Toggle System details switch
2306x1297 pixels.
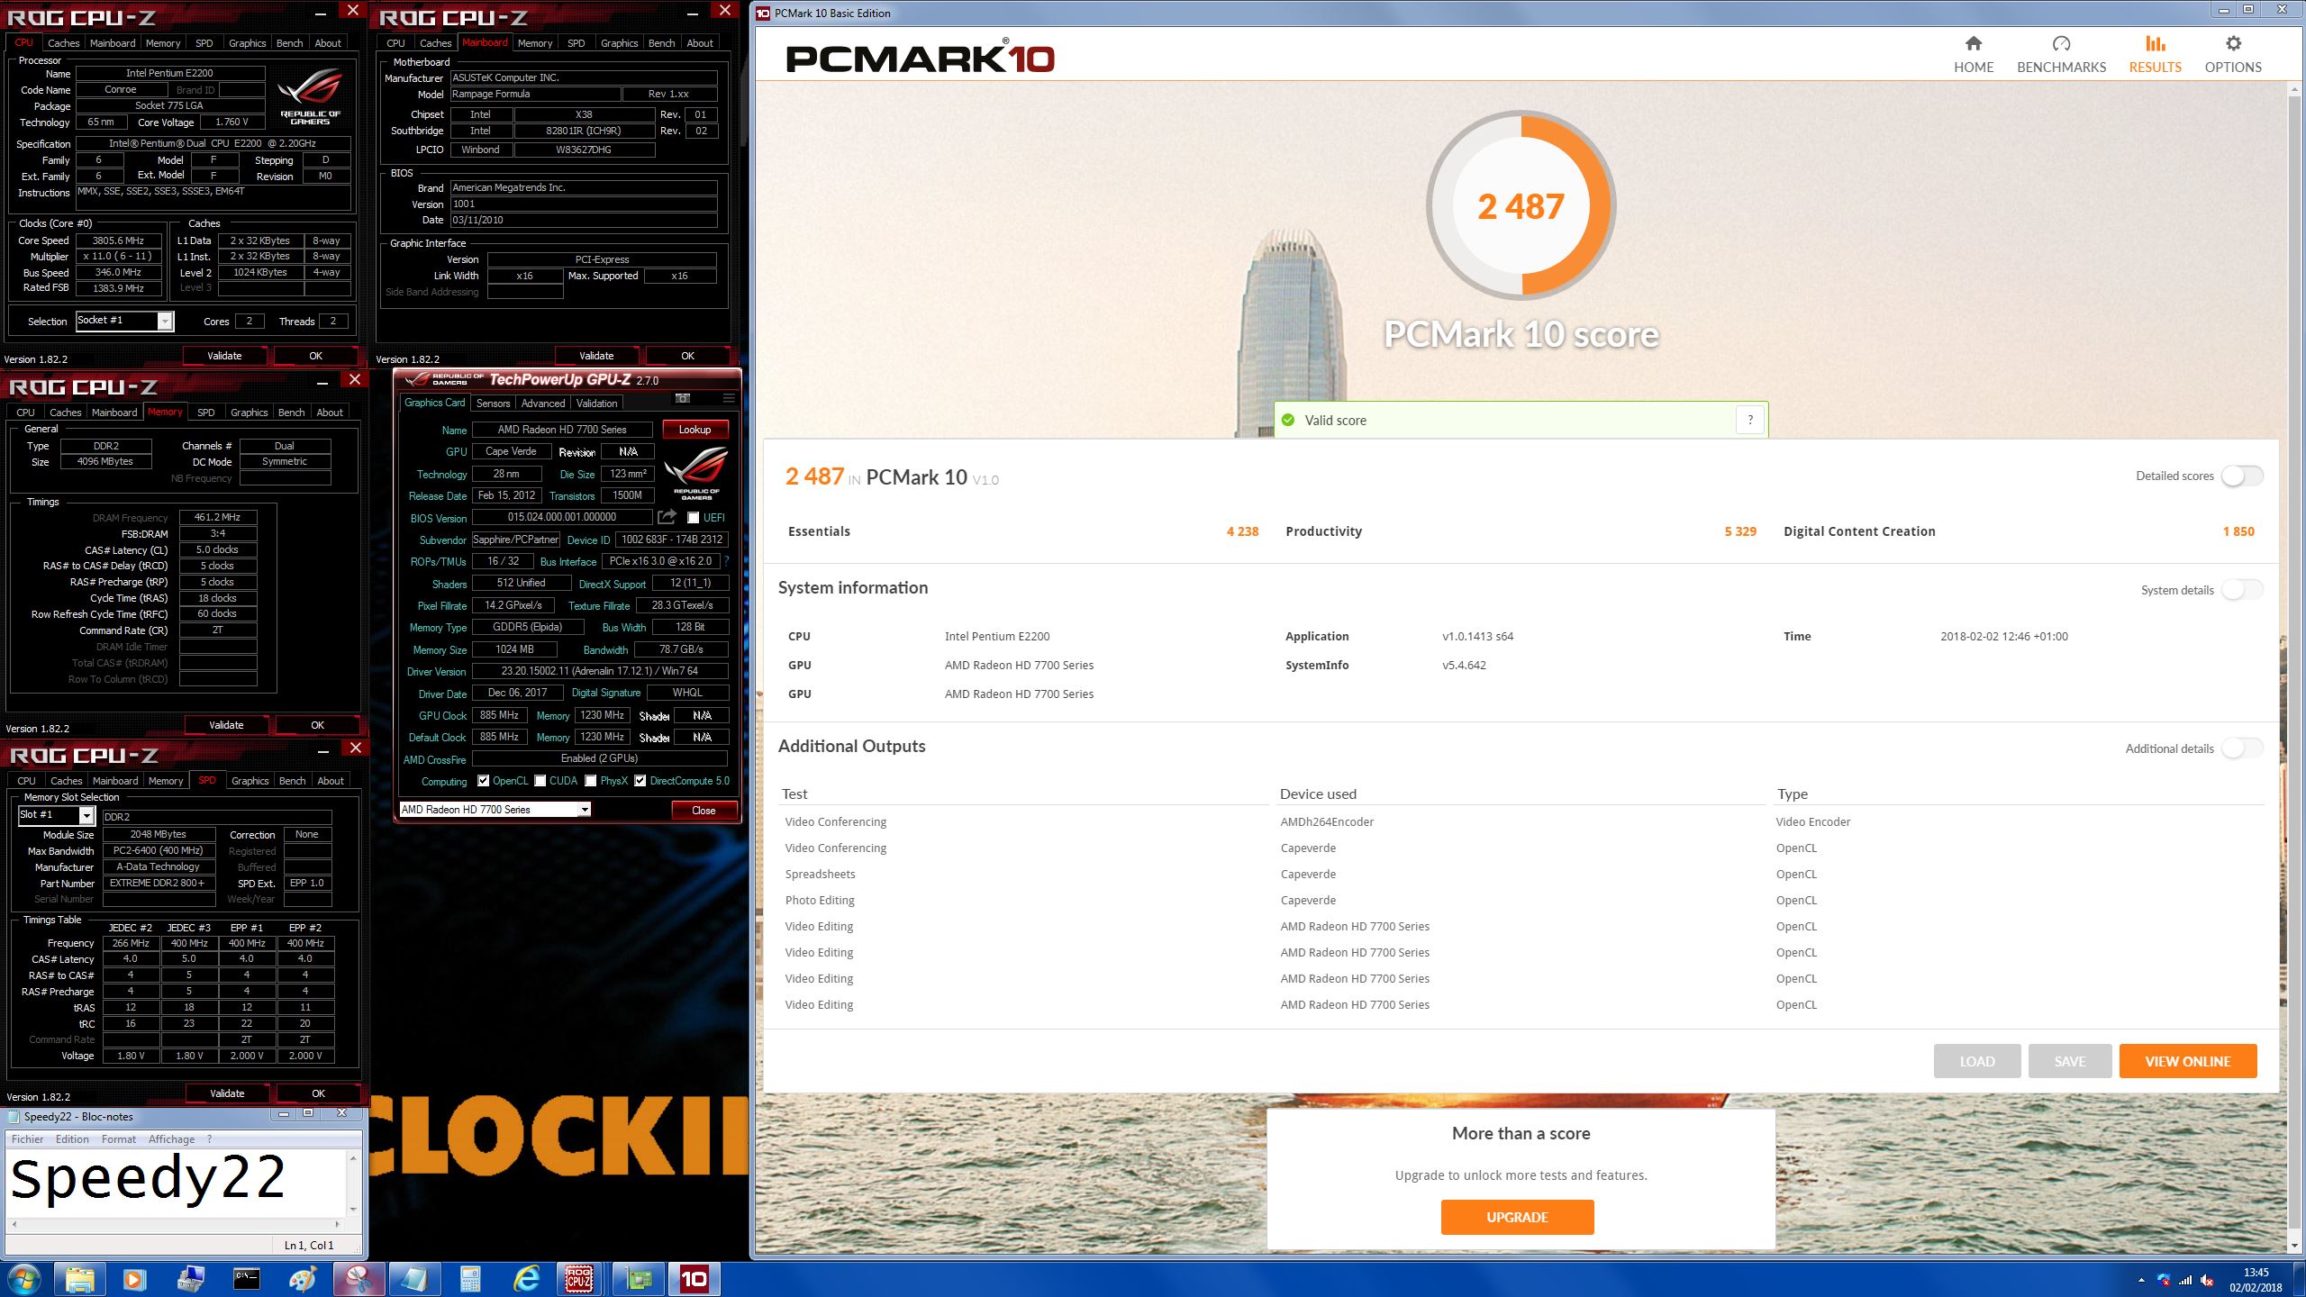point(2242,590)
